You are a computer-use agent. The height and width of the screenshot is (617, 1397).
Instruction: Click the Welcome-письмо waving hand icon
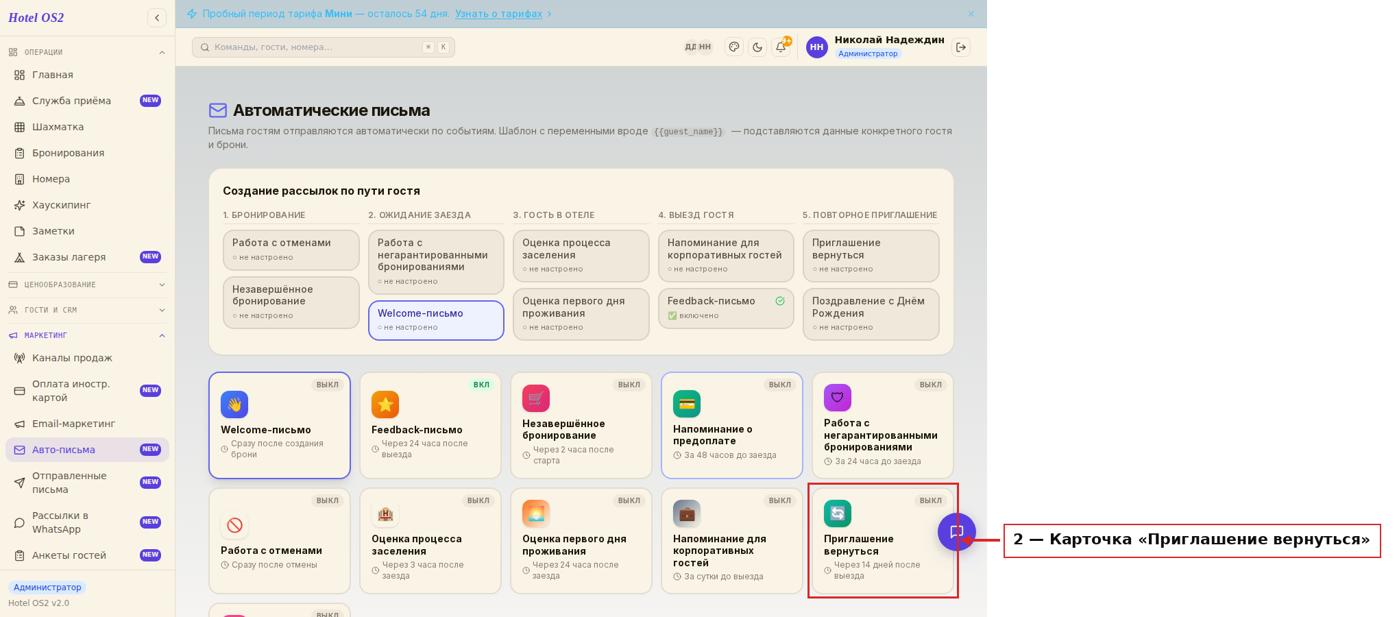click(234, 404)
